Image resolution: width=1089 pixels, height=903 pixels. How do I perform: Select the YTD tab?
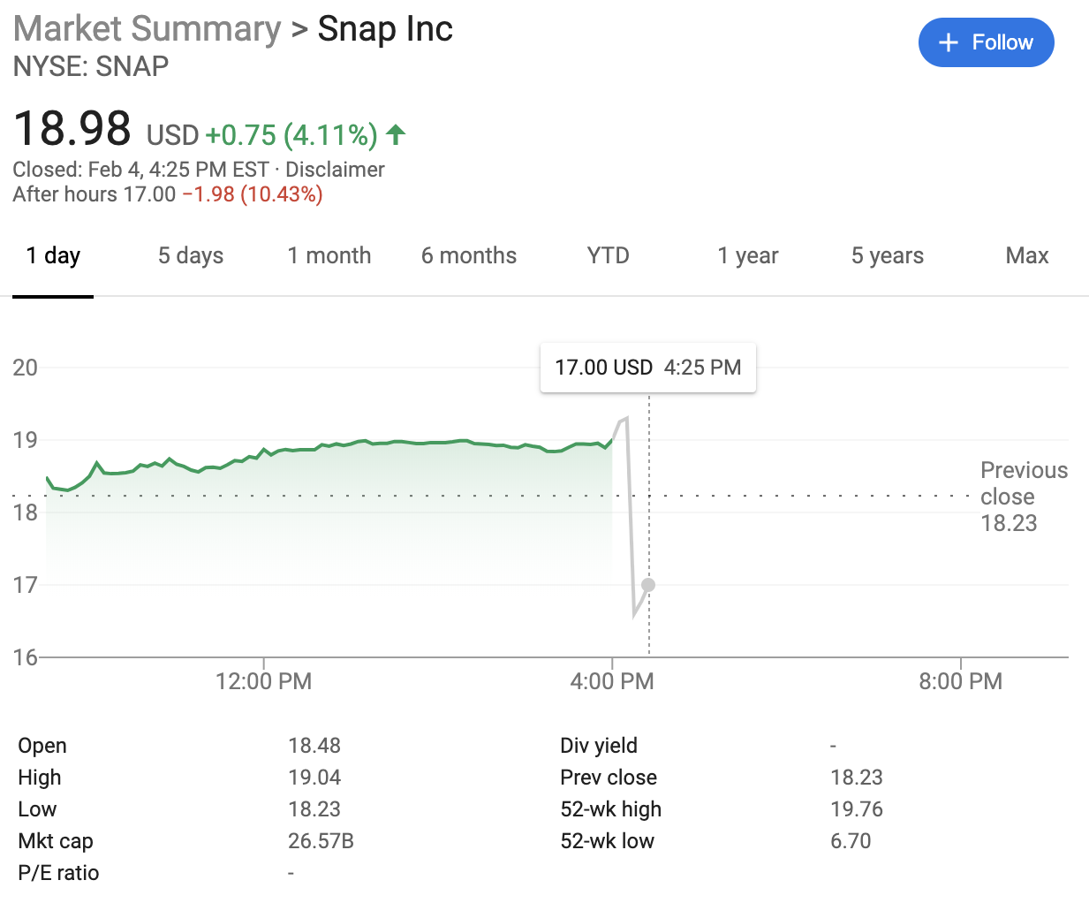click(609, 256)
